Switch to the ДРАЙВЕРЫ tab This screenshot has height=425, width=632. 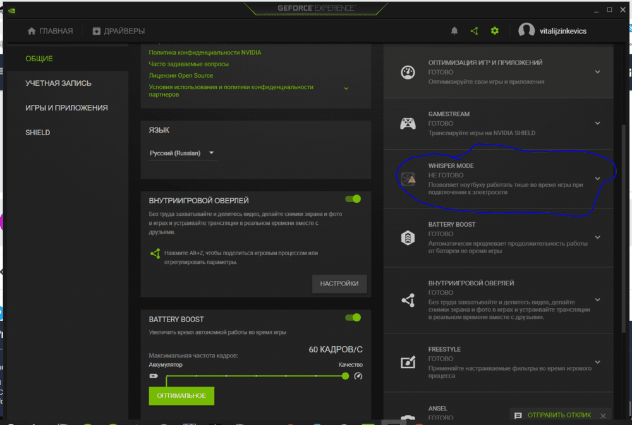click(x=118, y=31)
